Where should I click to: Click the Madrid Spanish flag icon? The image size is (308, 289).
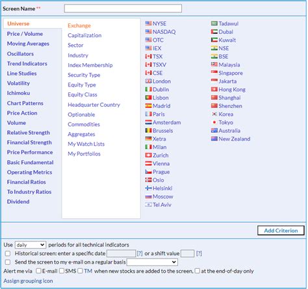click(148, 106)
